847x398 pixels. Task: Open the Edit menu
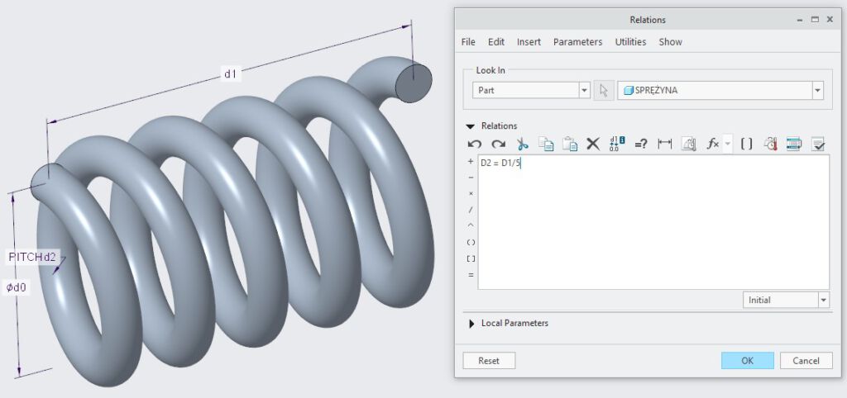click(496, 41)
